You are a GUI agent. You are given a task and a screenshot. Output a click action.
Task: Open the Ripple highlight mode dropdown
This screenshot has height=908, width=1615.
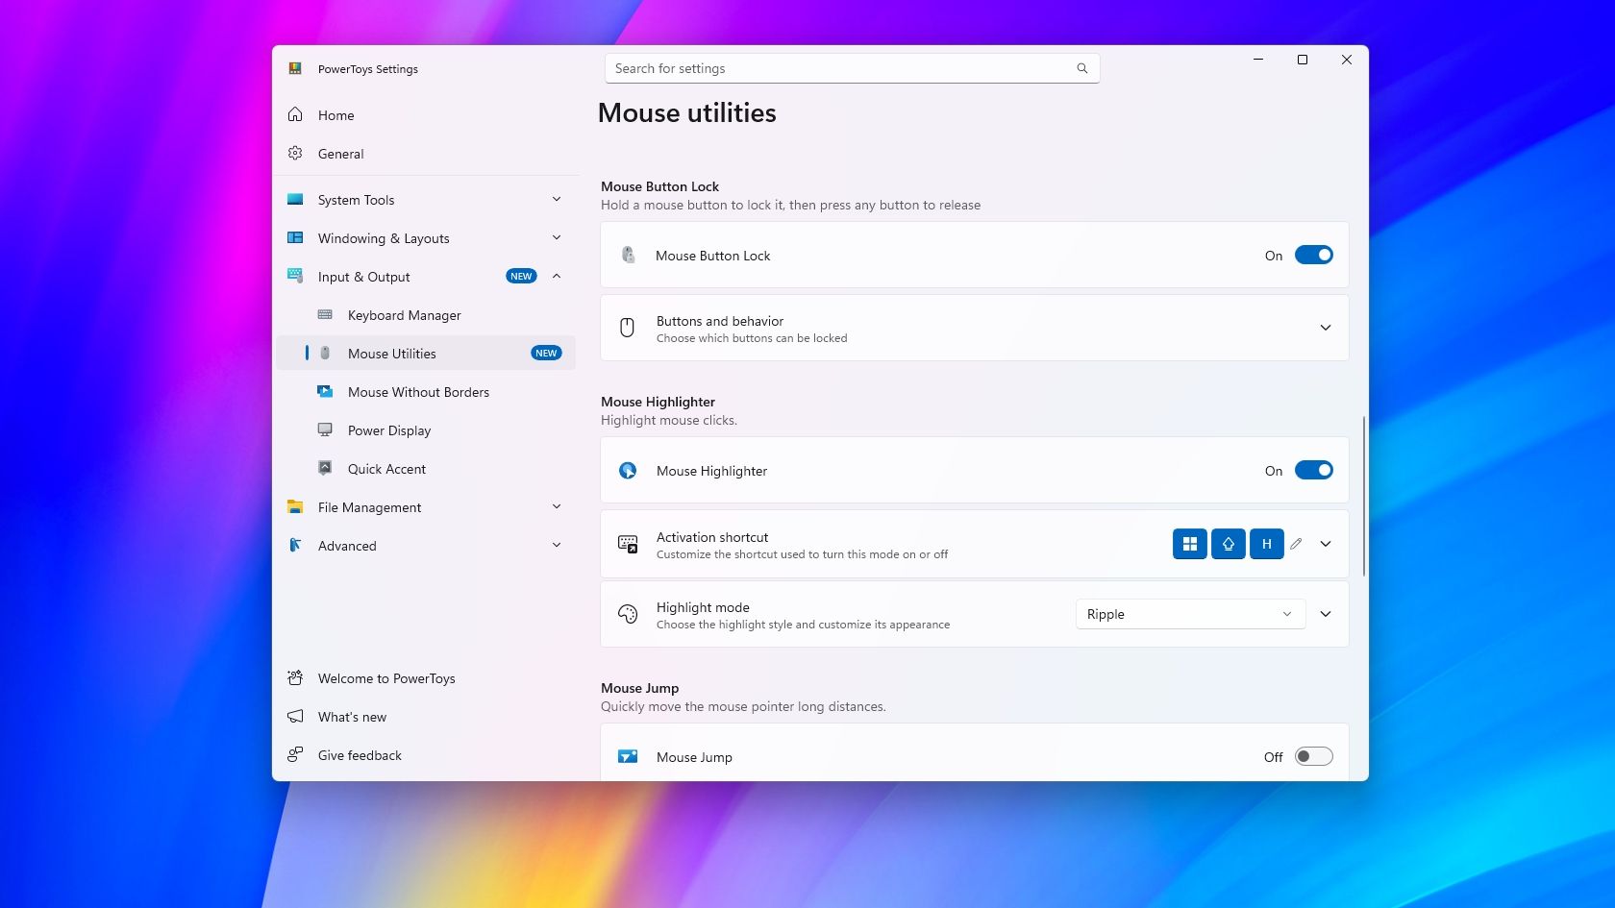tap(1190, 614)
